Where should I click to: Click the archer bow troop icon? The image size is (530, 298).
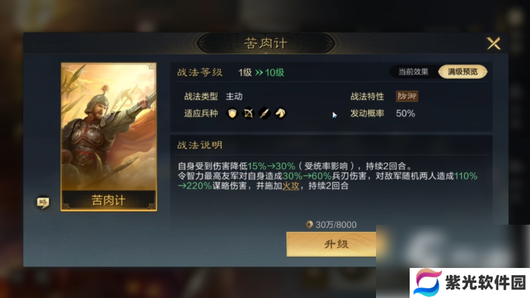click(x=248, y=113)
